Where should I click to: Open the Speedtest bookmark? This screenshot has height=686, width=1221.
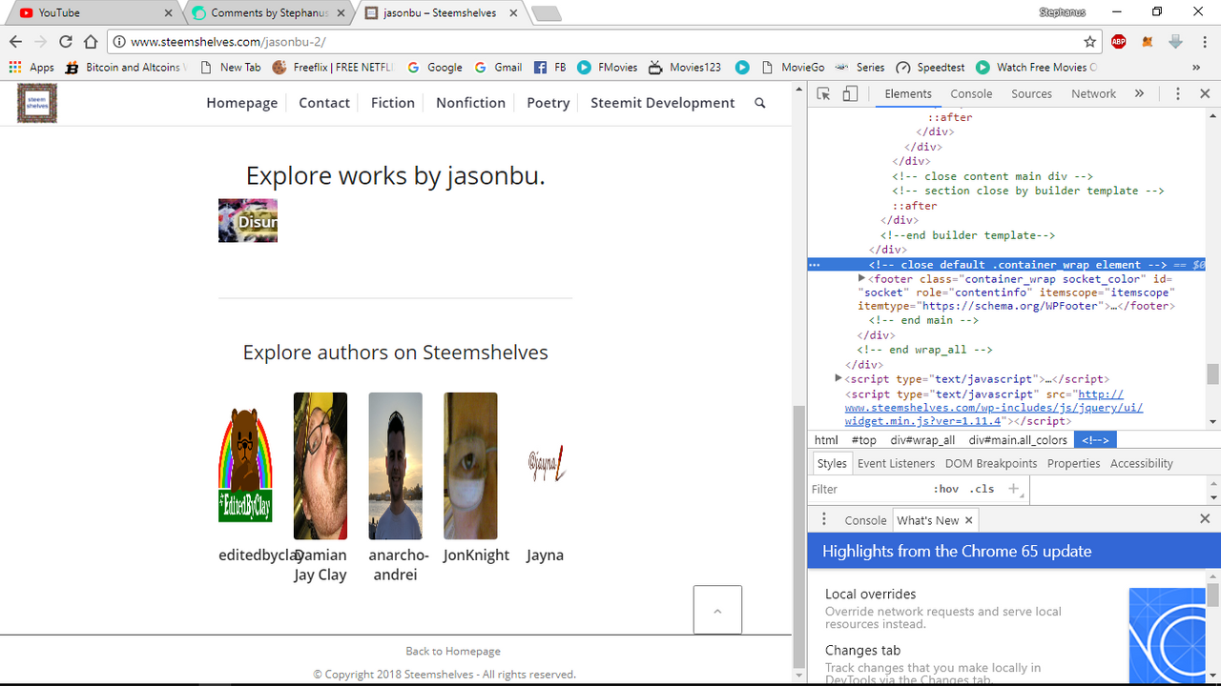click(931, 68)
